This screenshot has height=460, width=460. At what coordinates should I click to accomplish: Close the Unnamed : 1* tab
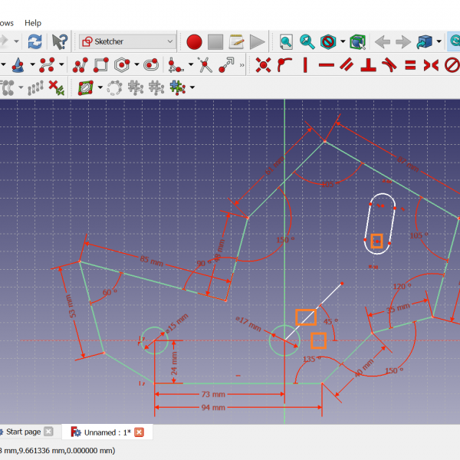(140, 432)
